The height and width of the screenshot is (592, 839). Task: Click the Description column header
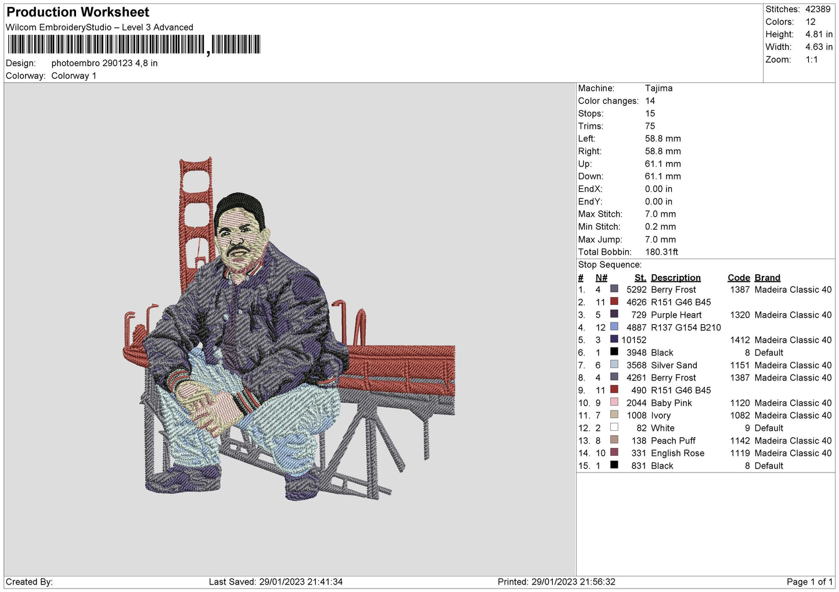pos(675,278)
